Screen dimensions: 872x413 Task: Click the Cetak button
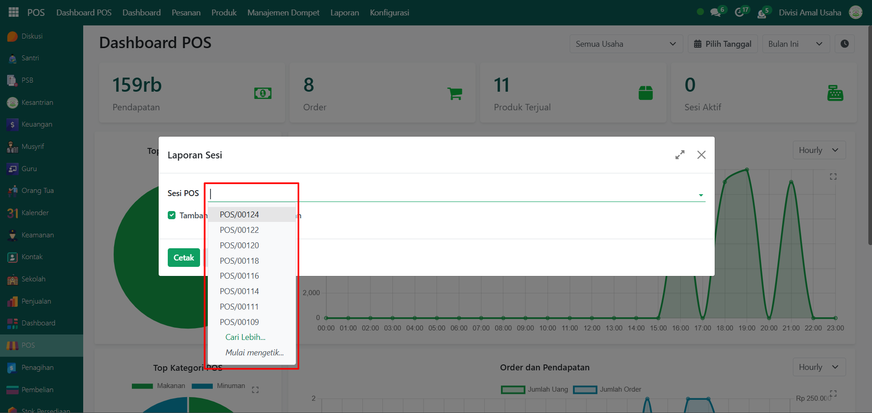[184, 258]
